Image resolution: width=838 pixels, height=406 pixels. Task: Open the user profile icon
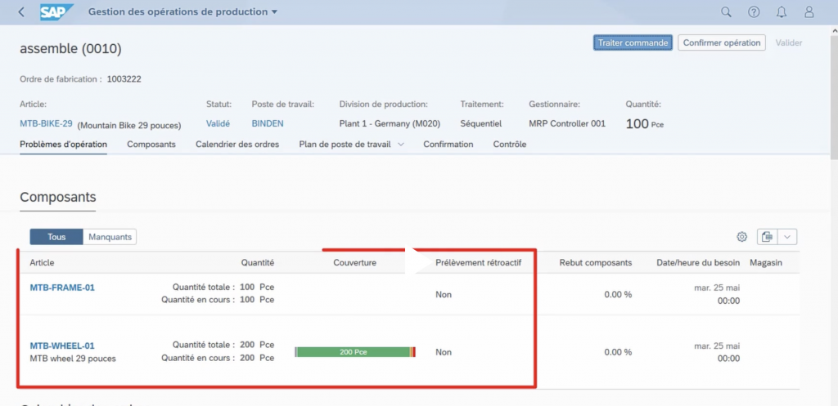pos(809,12)
